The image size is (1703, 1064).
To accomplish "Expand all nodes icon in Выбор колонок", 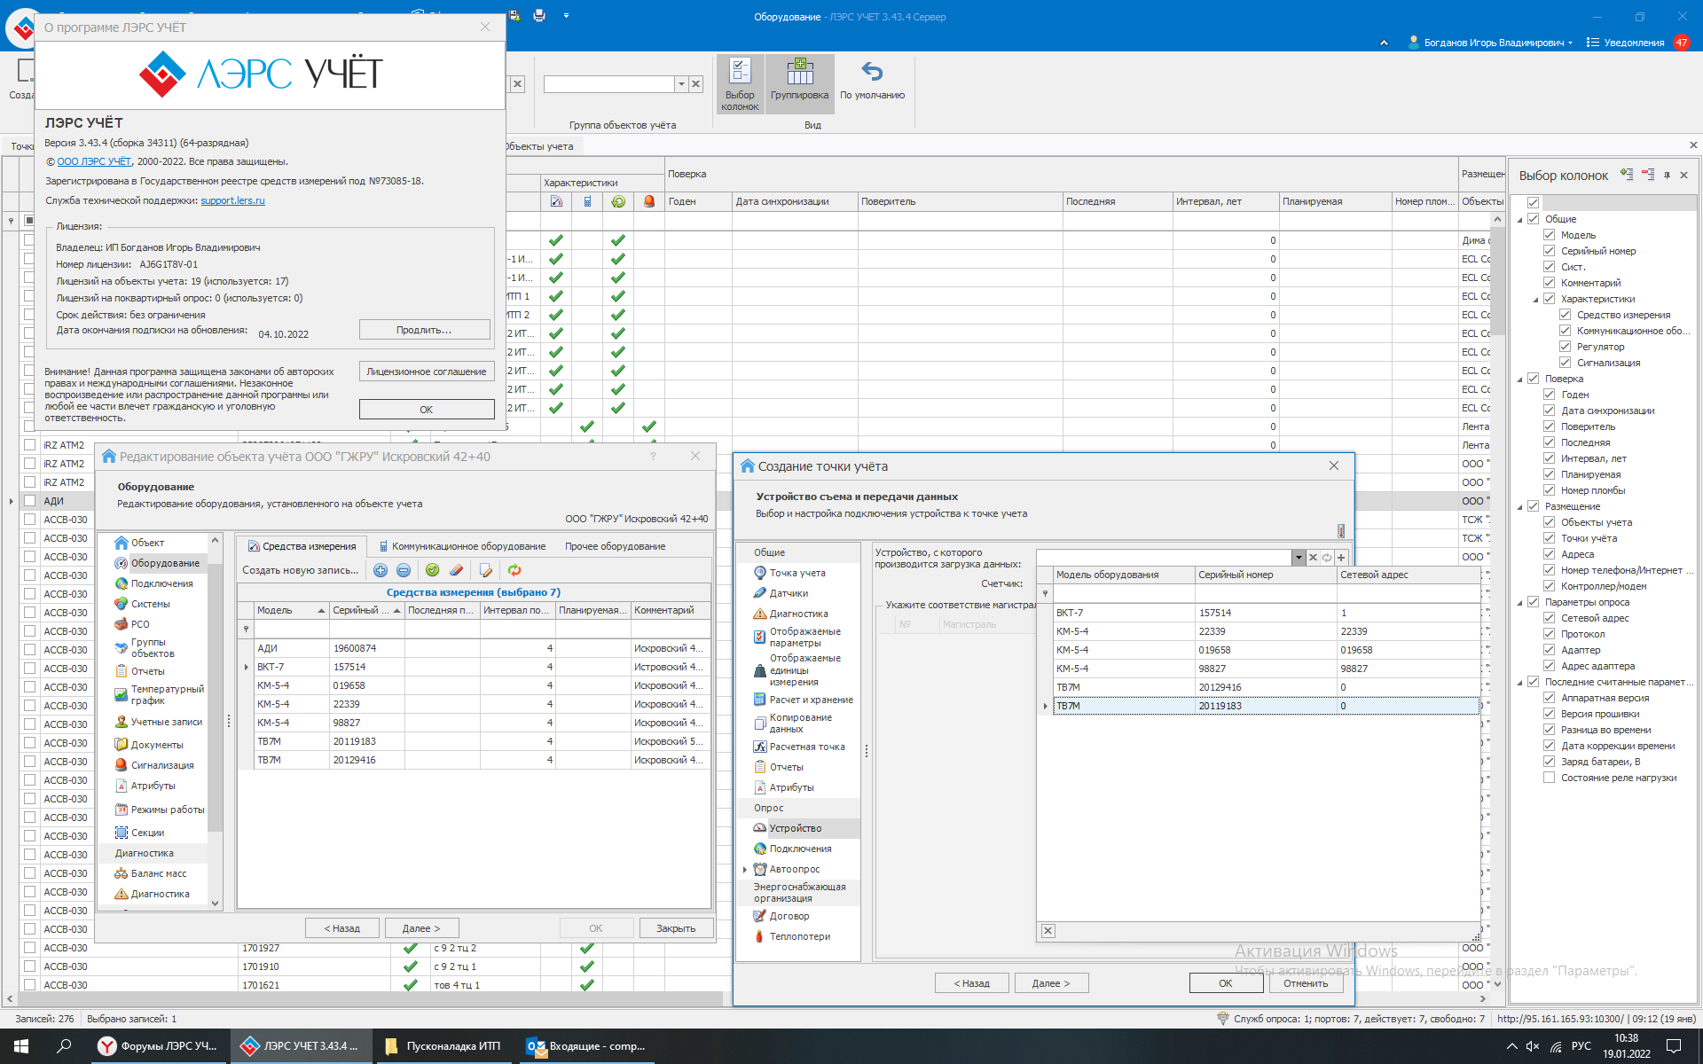I will [x=1626, y=175].
